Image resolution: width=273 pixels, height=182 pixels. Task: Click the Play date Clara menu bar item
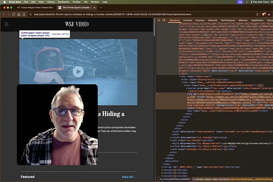point(262,2)
